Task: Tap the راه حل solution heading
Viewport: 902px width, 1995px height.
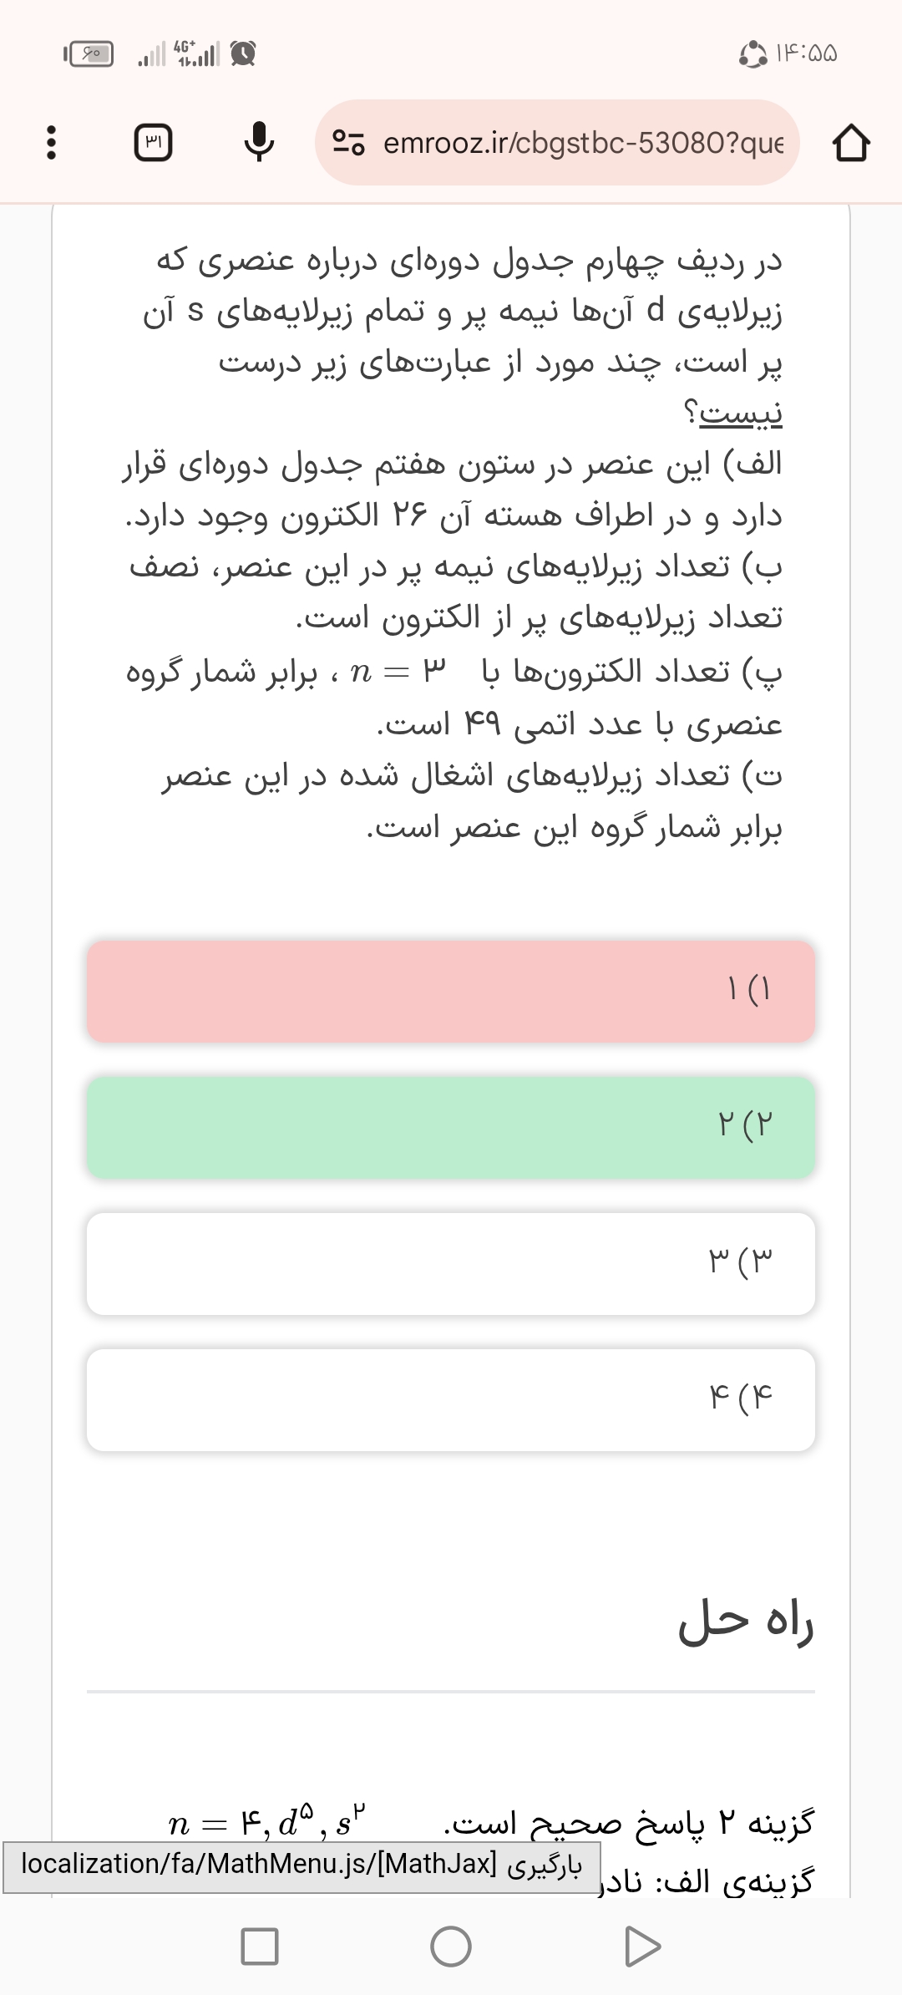Action: pos(746,1622)
